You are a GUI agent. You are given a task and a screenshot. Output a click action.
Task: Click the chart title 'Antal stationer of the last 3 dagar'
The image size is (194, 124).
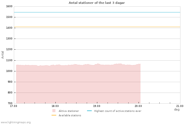coord(97,3)
